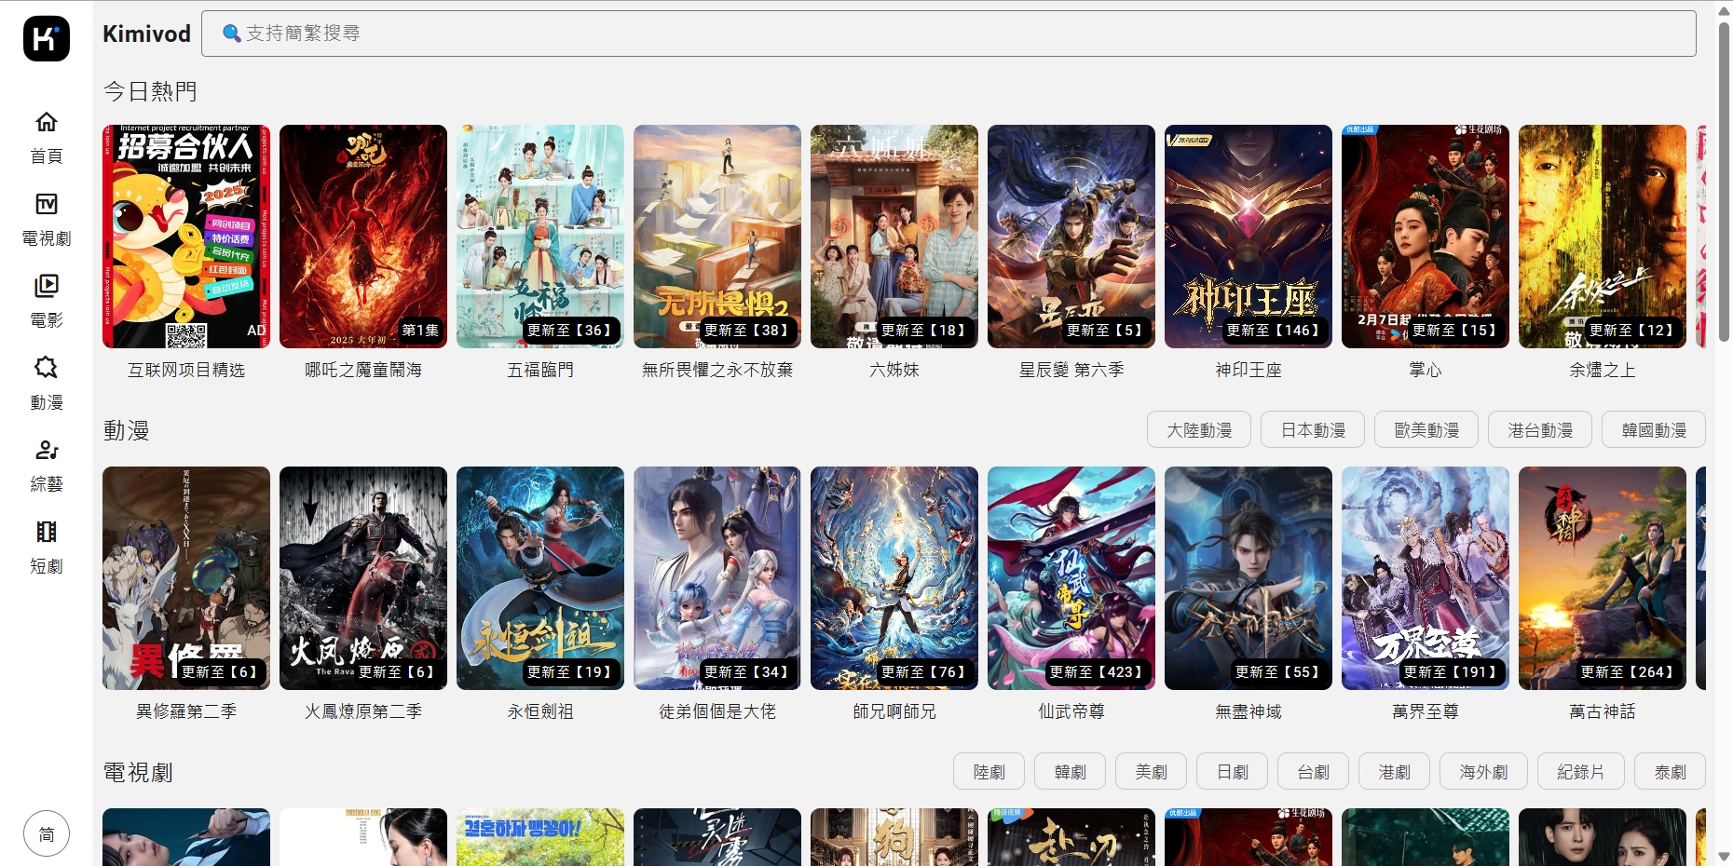This screenshot has width=1733, height=866.
Task: Click the Kimivod site title
Action: tap(146, 34)
